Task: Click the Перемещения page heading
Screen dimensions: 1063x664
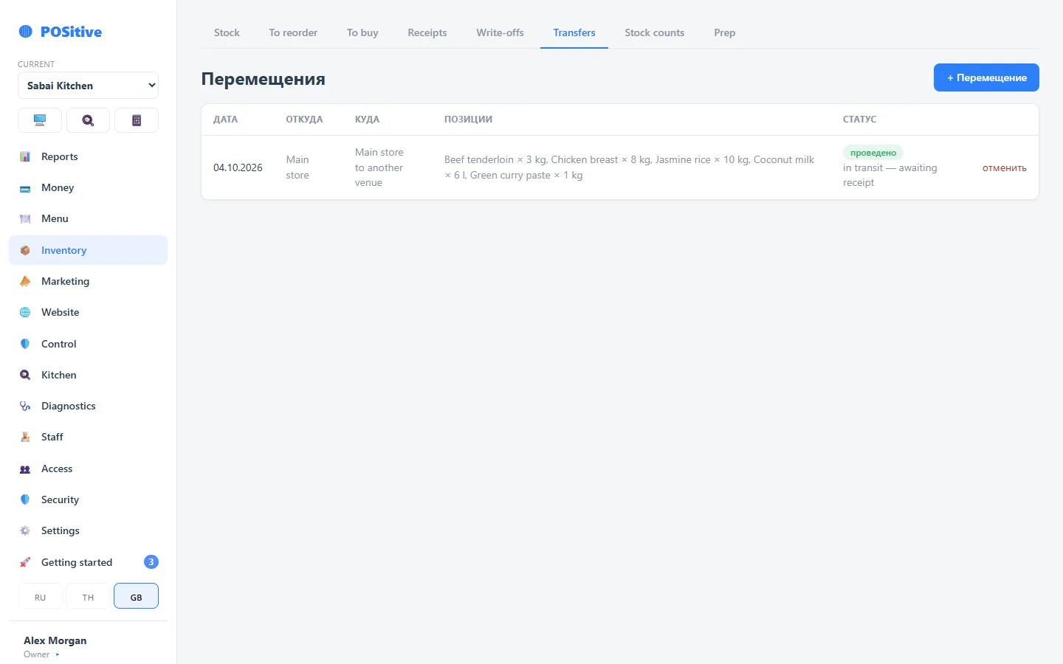Action: click(264, 79)
